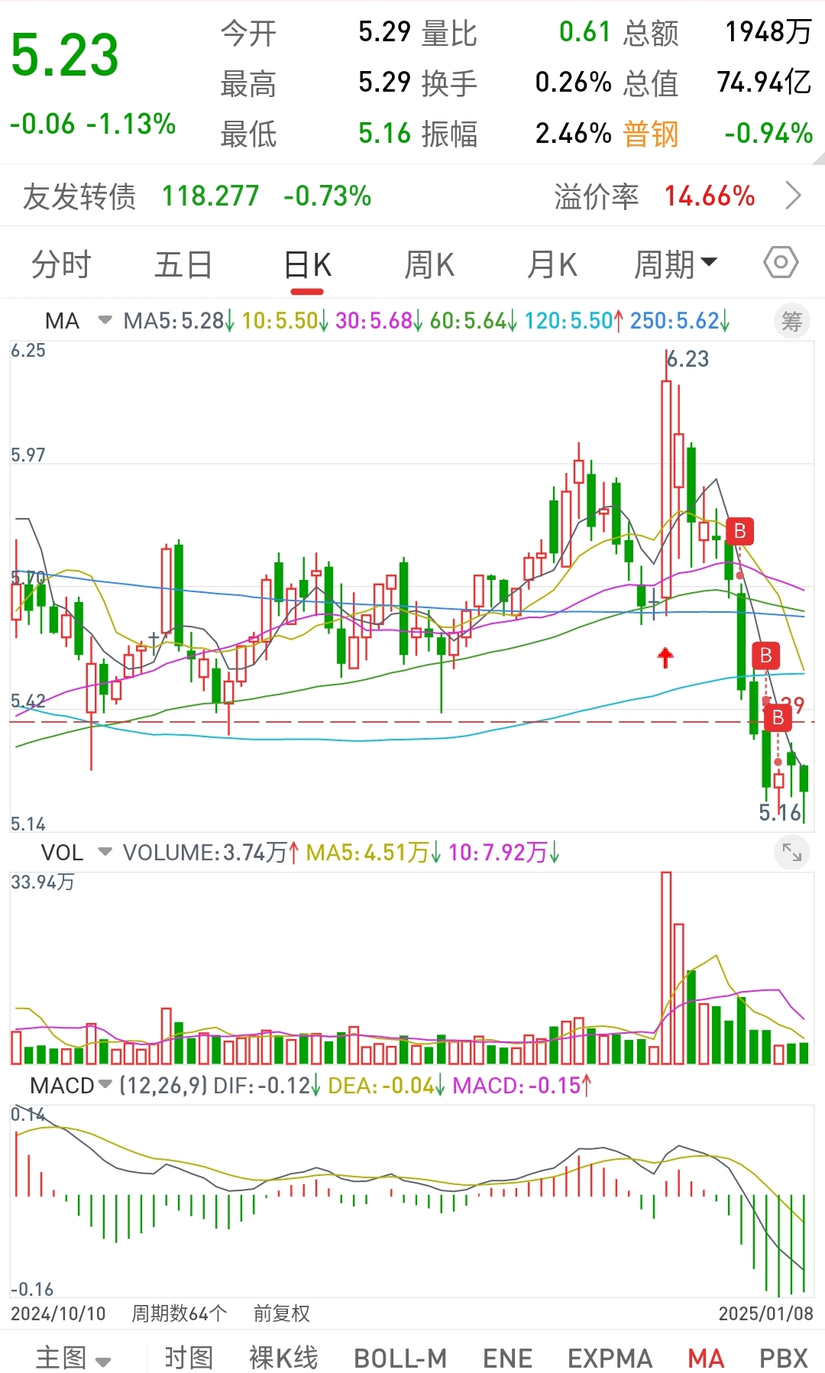Image resolution: width=825 pixels, height=1373 pixels.
Task: Tap the 普钢 sector link
Action: [651, 134]
